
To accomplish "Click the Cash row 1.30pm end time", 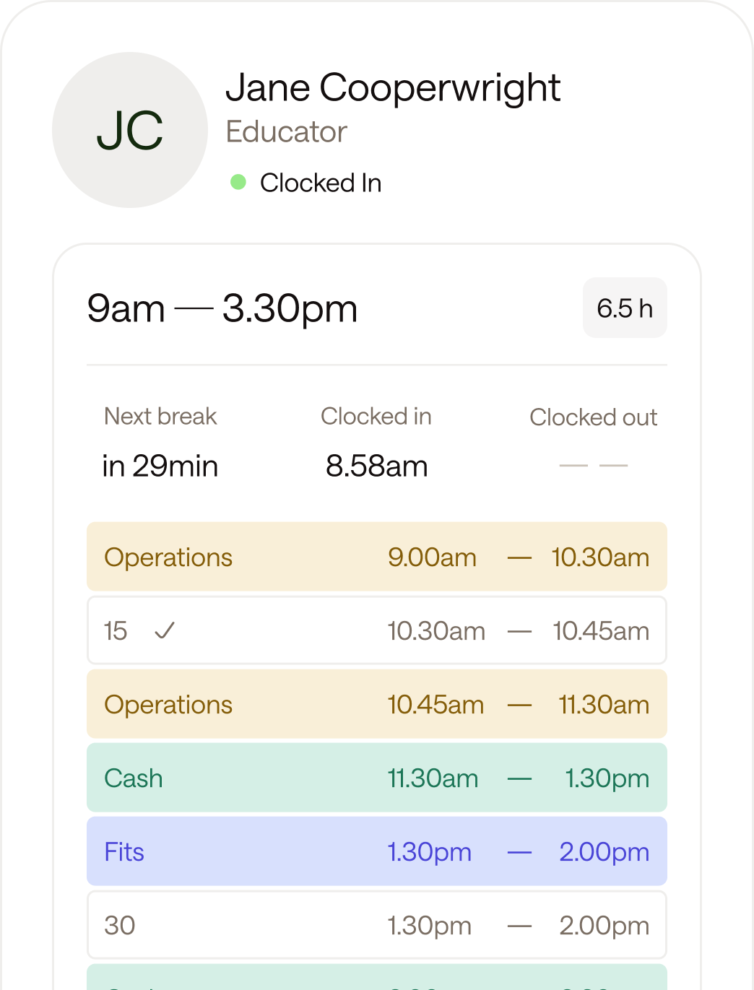I will click(607, 778).
